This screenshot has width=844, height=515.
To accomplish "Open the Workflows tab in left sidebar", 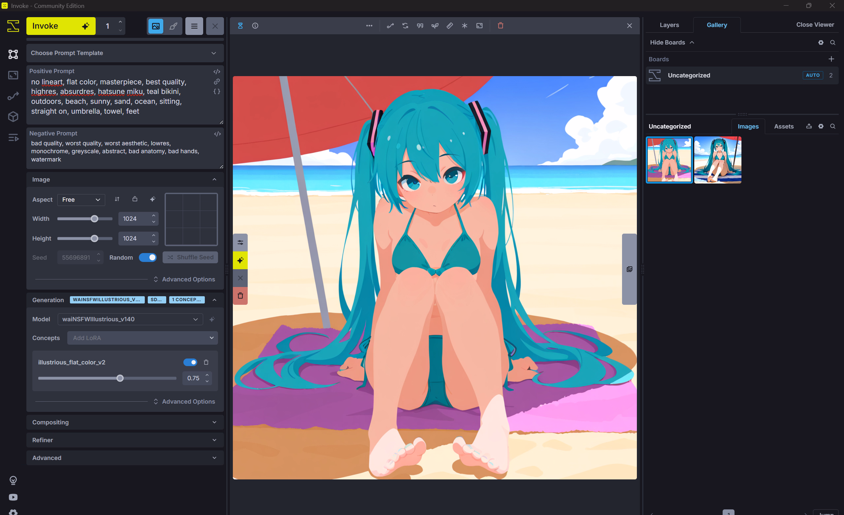I will point(13,96).
